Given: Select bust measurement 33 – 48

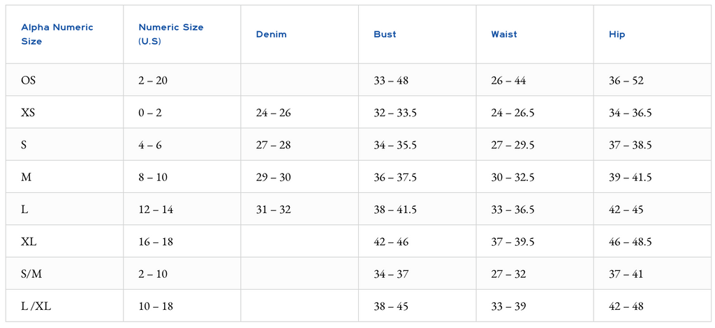Looking at the screenshot, I should tap(391, 81).
